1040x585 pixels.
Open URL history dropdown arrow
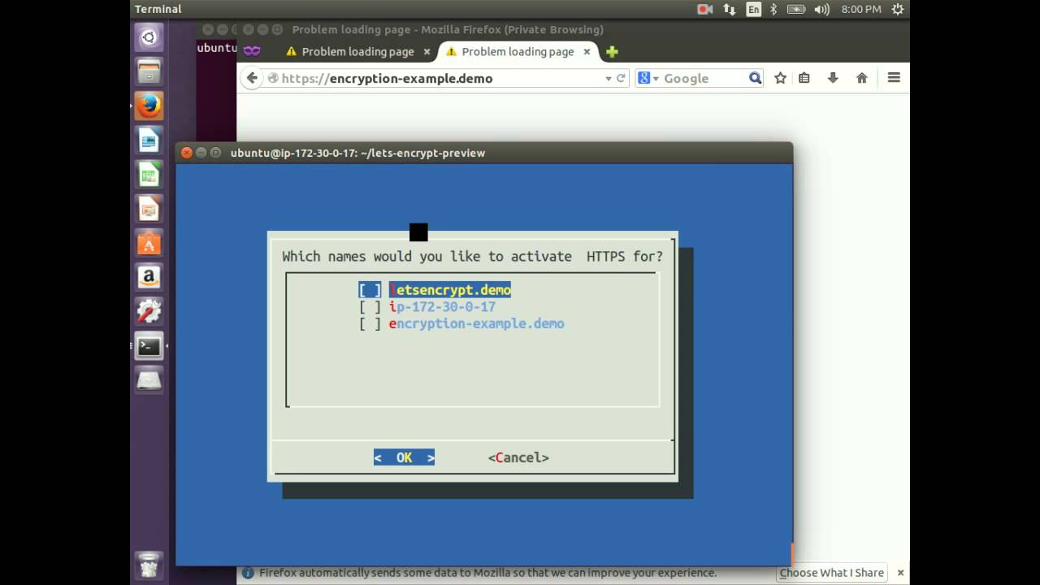click(608, 79)
